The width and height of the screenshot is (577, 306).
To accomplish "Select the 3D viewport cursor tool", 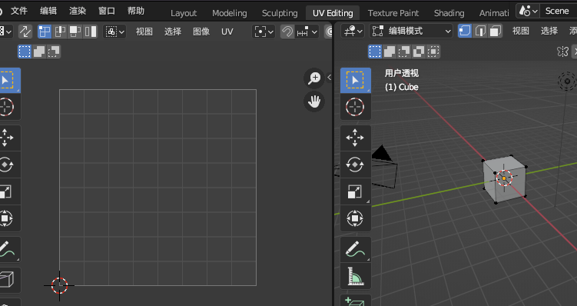I will point(356,107).
